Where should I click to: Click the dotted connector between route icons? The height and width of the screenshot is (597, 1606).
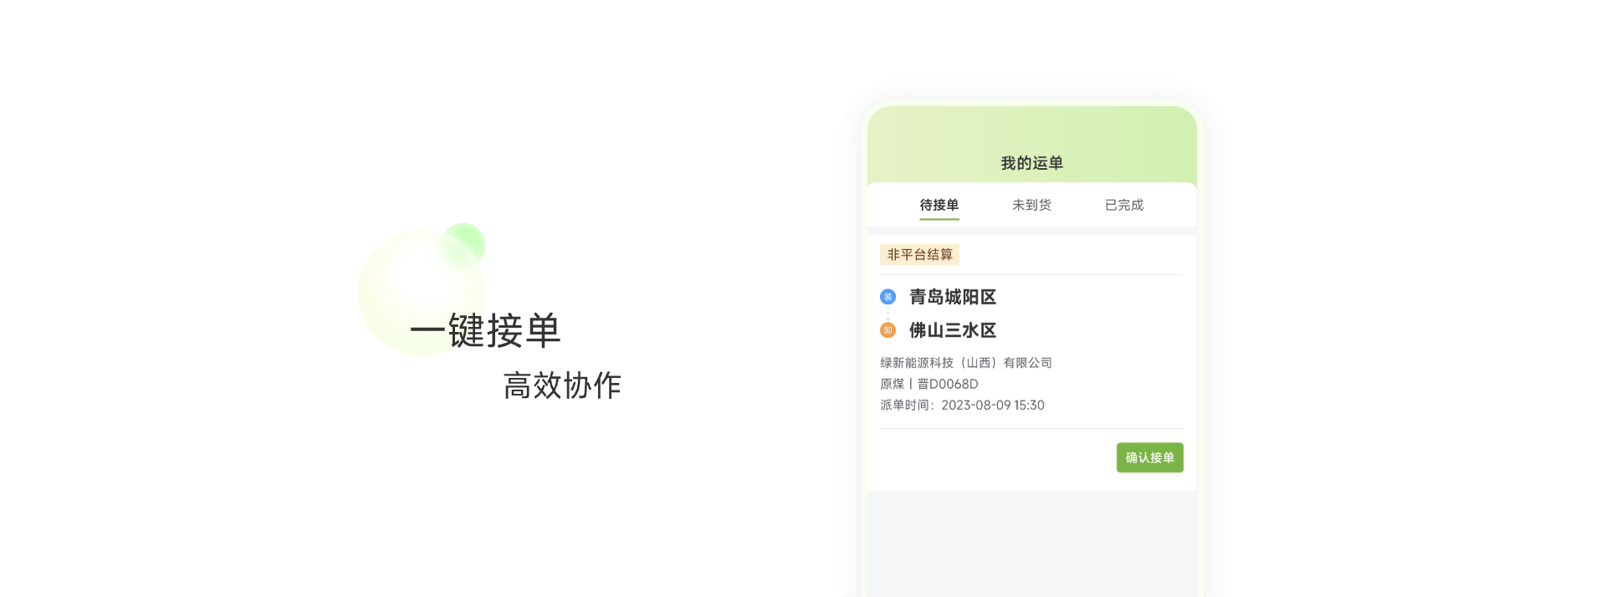tap(887, 314)
